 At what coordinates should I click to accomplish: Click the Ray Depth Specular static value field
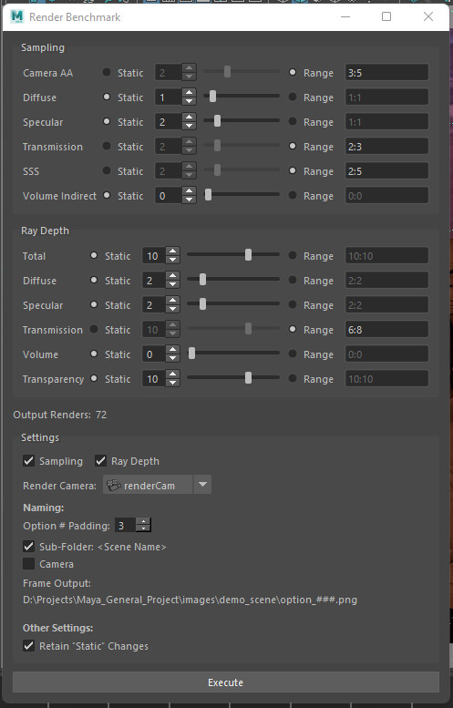click(154, 305)
